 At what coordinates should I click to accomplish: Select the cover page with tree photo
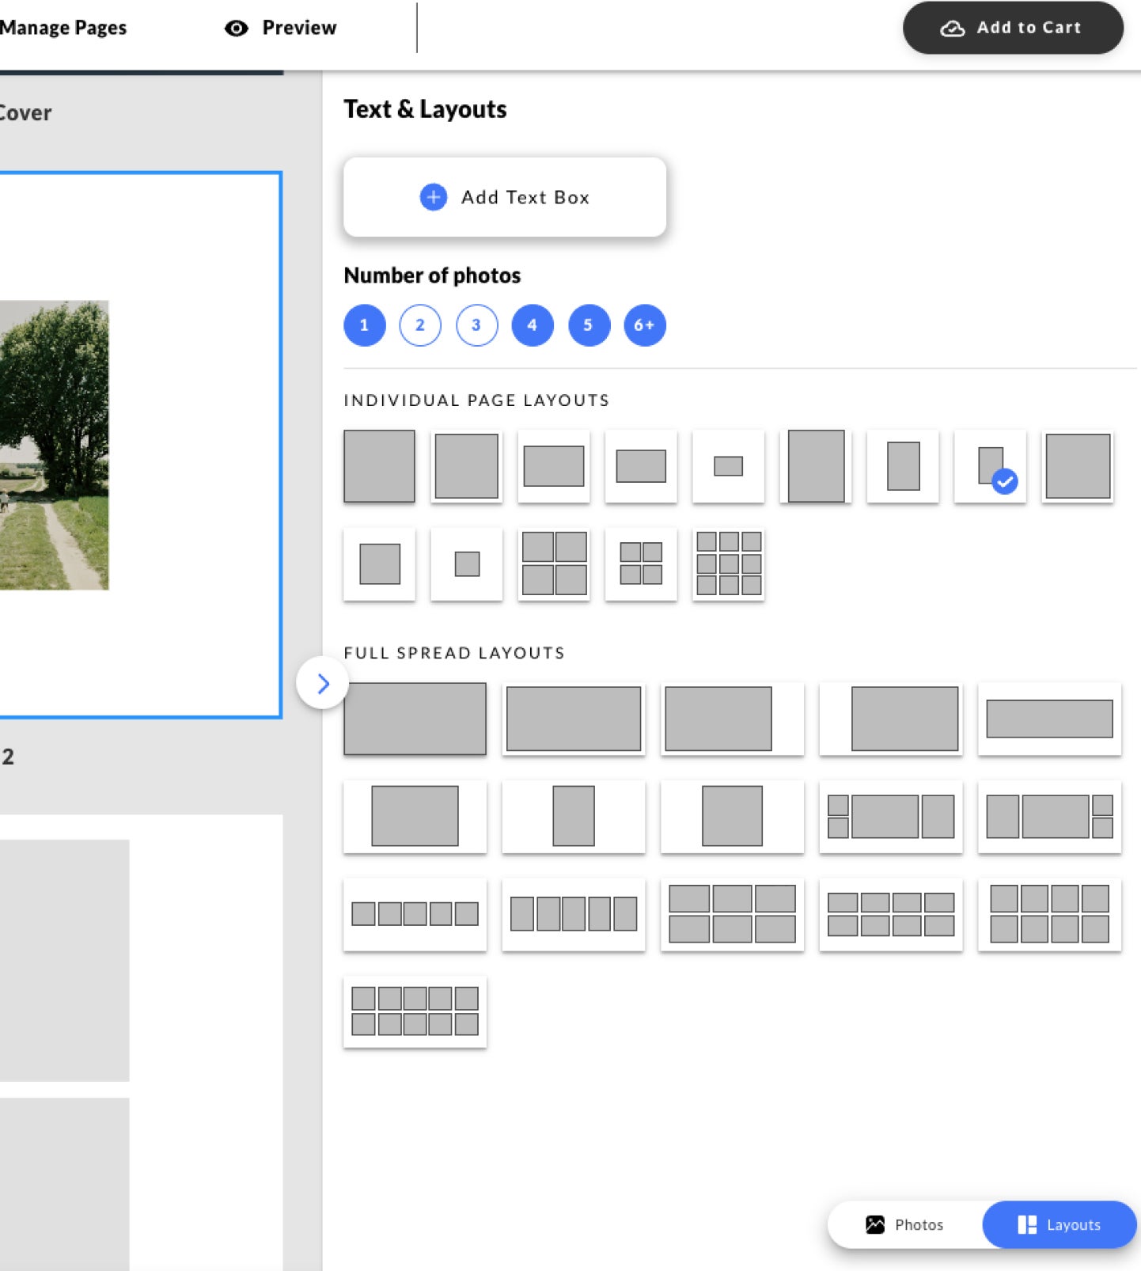pyautogui.click(x=140, y=445)
